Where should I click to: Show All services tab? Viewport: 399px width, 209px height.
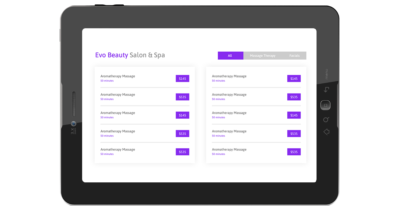pos(230,56)
